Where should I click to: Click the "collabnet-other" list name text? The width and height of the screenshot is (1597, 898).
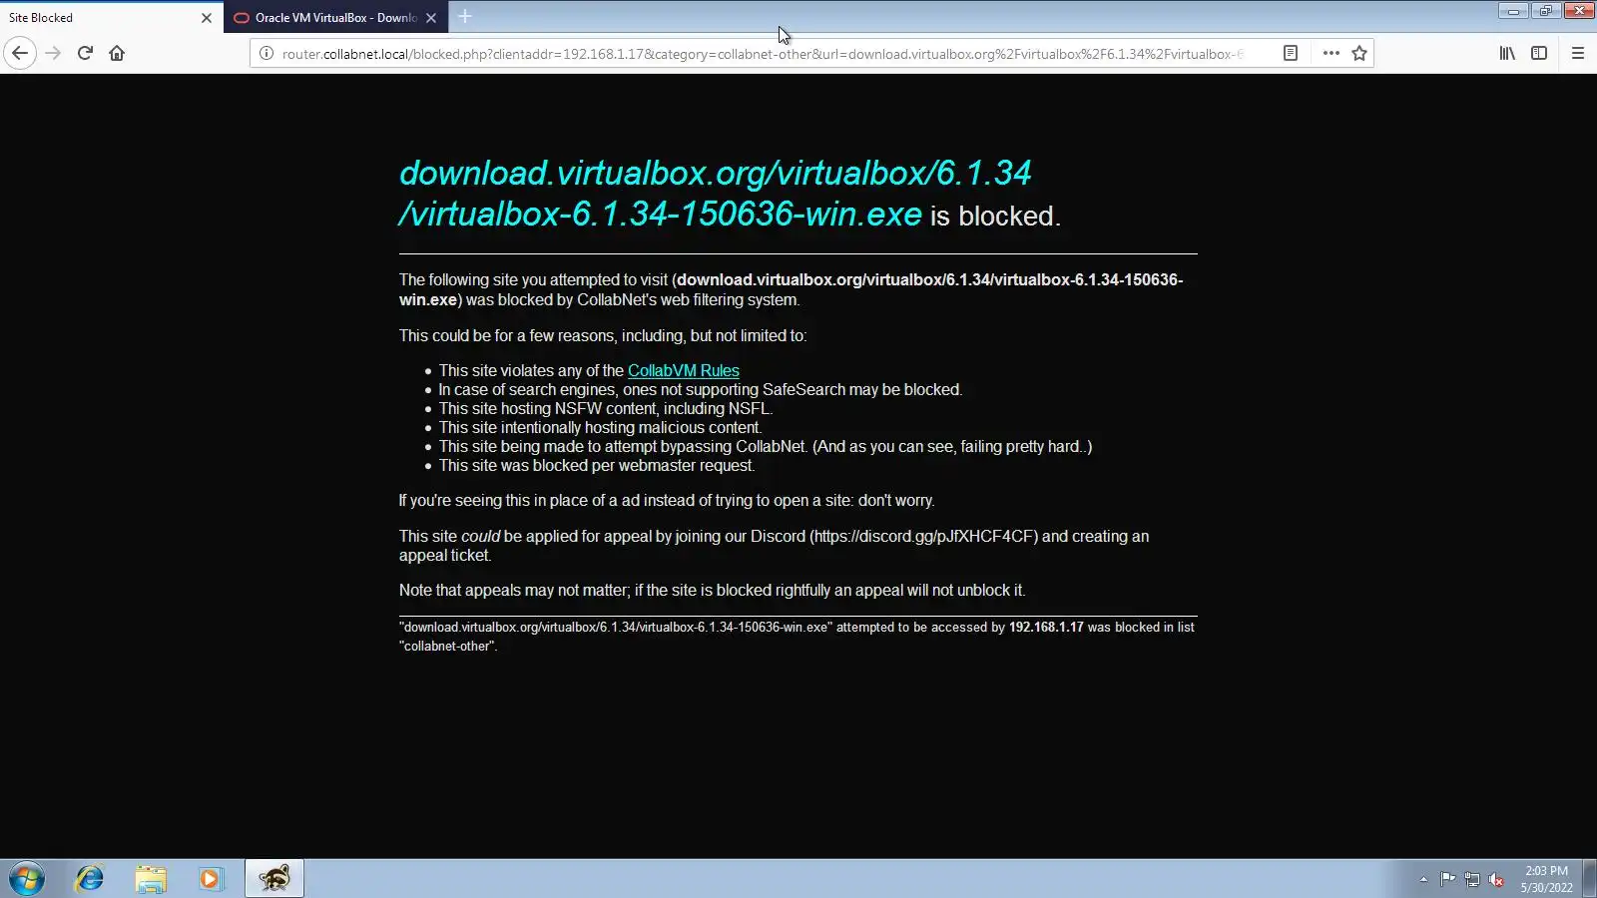click(447, 647)
